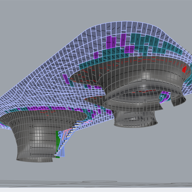Select the bright red panel on upper funnel rim

pos(184,70)
